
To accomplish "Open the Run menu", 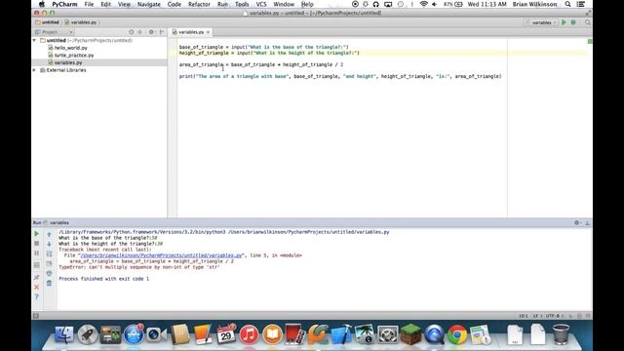I will pos(222,4).
